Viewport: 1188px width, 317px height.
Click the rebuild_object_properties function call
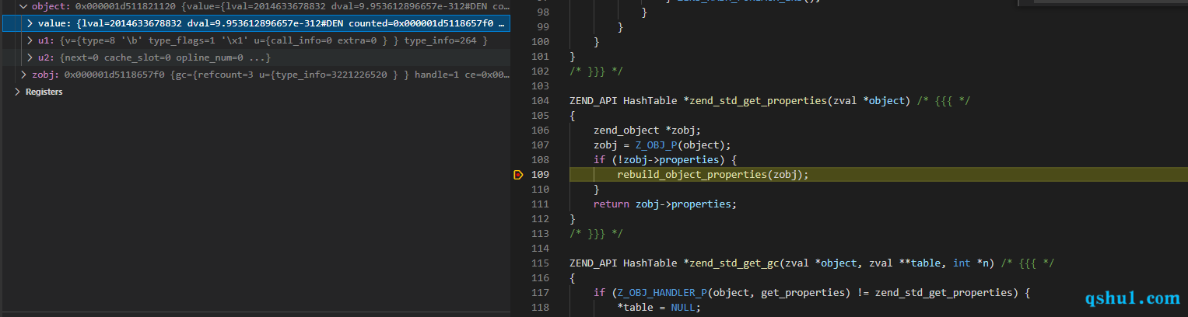pyautogui.click(x=691, y=175)
